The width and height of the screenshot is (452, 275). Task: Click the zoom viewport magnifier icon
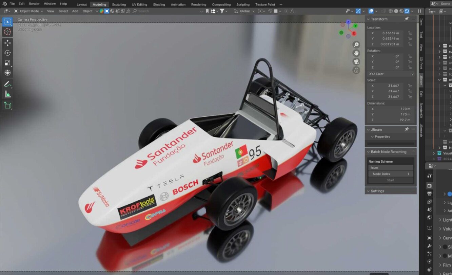click(356, 45)
